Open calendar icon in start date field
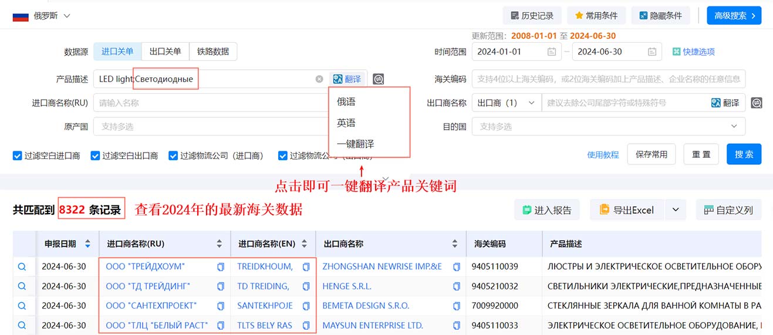The height and width of the screenshot is (335, 773). [551, 52]
